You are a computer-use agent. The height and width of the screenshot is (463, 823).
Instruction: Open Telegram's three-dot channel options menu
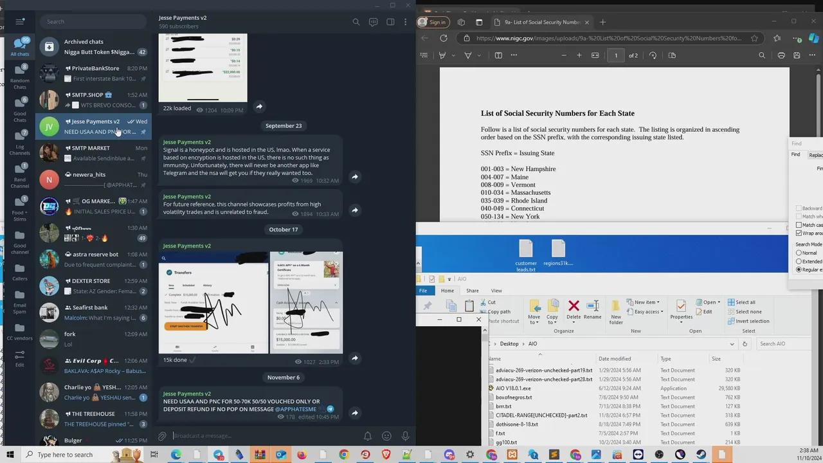point(405,22)
